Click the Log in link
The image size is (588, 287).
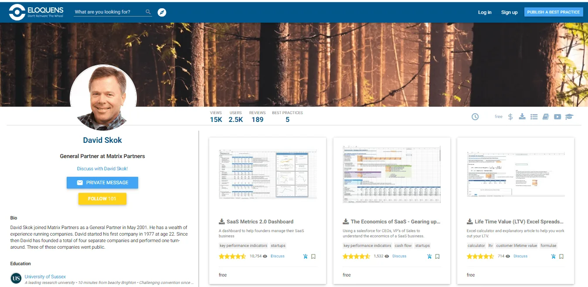pos(485,12)
